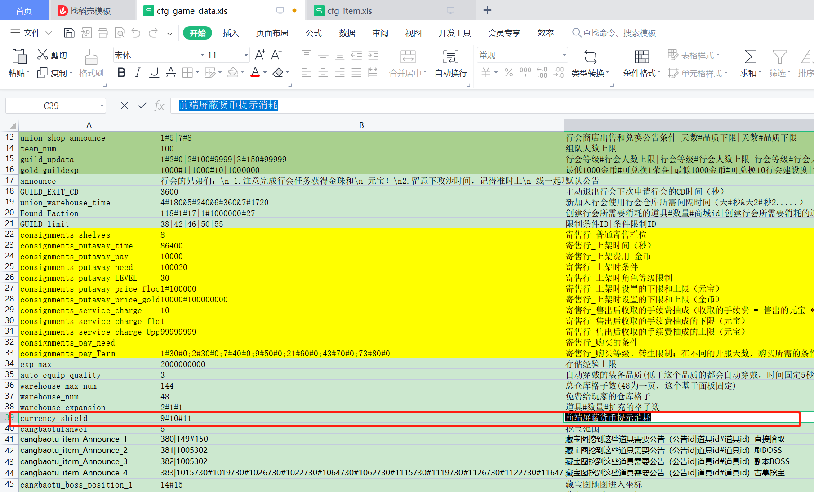Screen dimensions: 814x492
Task: Toggle Bold formatting
Action: coord(121,72)
